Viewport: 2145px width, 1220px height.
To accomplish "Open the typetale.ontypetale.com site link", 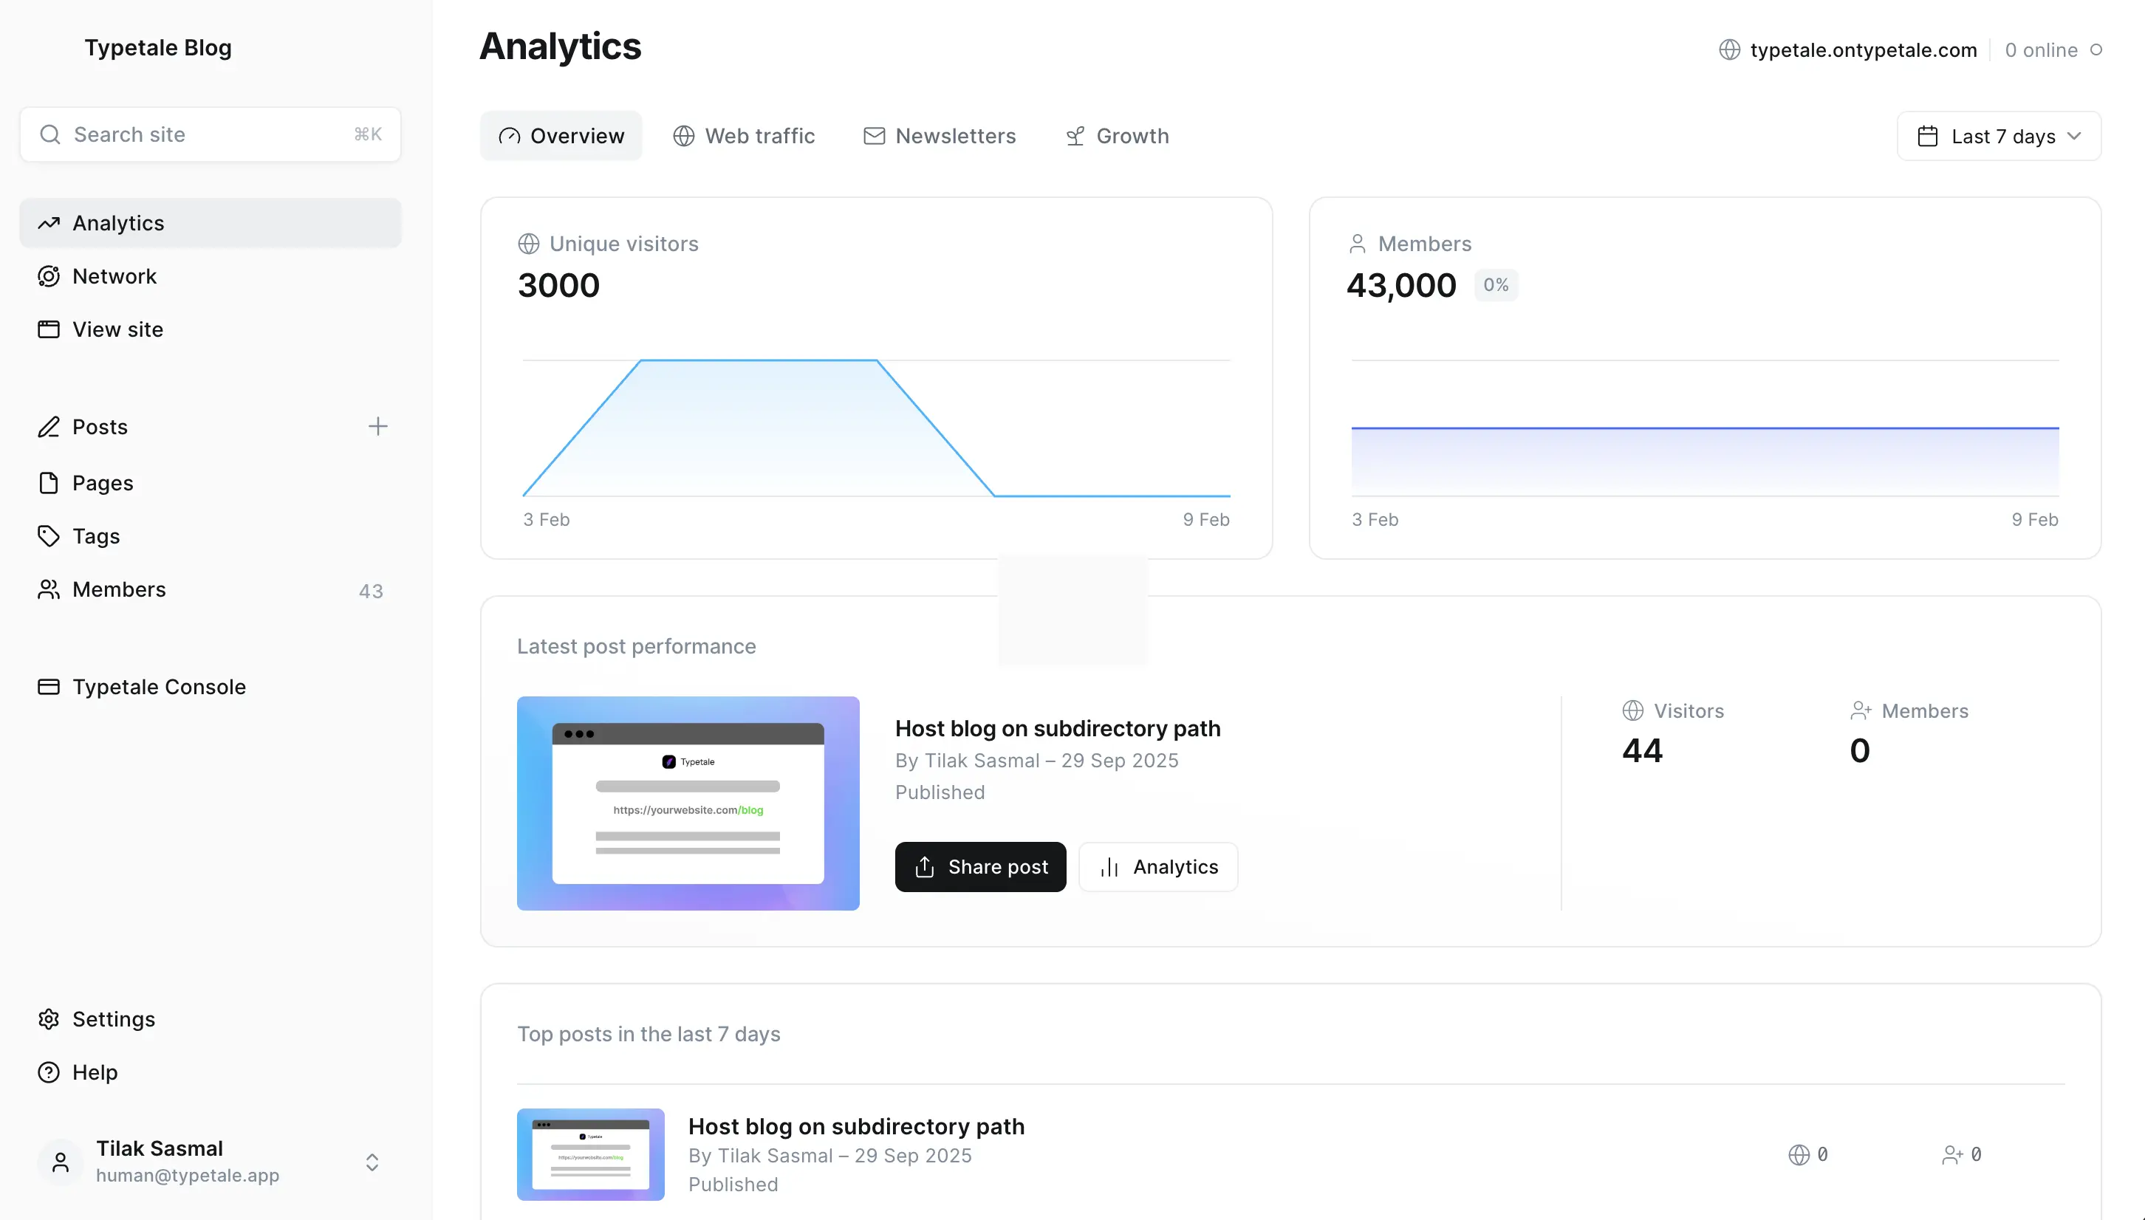I will pyautogui.click(x=1863, y=50).
